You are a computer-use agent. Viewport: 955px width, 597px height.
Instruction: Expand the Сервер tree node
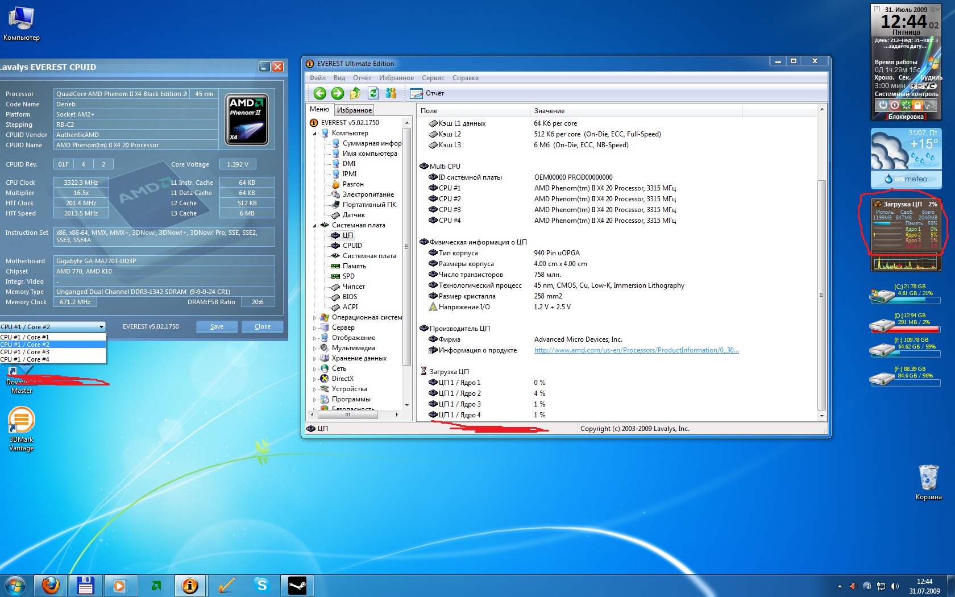314,328
